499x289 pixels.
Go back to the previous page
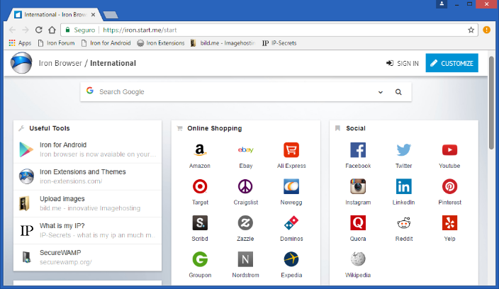(x=13, y=30)
